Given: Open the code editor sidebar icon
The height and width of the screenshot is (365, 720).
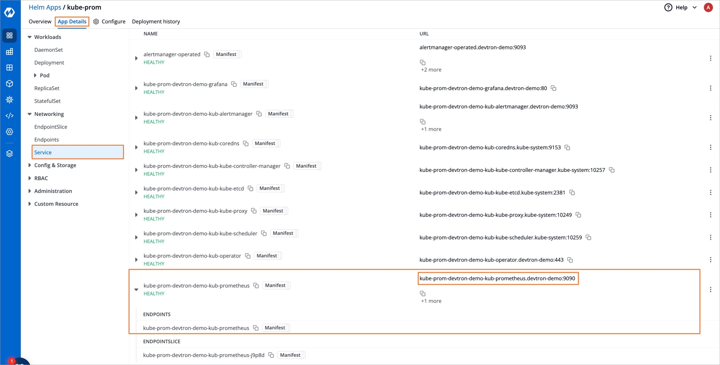Looking at the screenshot, I should point(9,116).
